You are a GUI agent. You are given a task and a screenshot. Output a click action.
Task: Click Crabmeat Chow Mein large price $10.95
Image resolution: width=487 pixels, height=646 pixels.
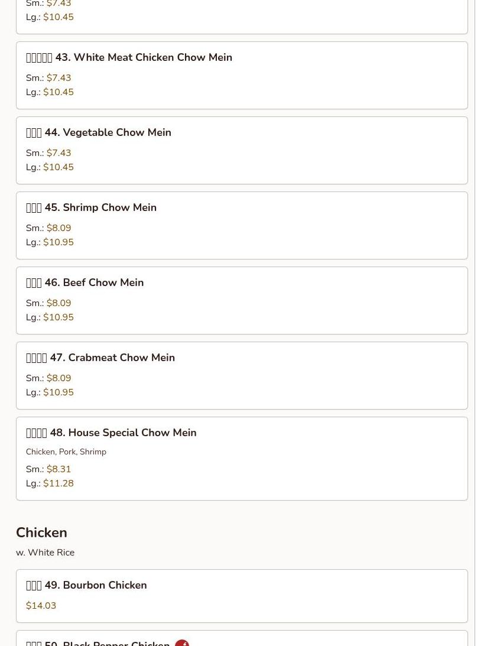(58, 392)
